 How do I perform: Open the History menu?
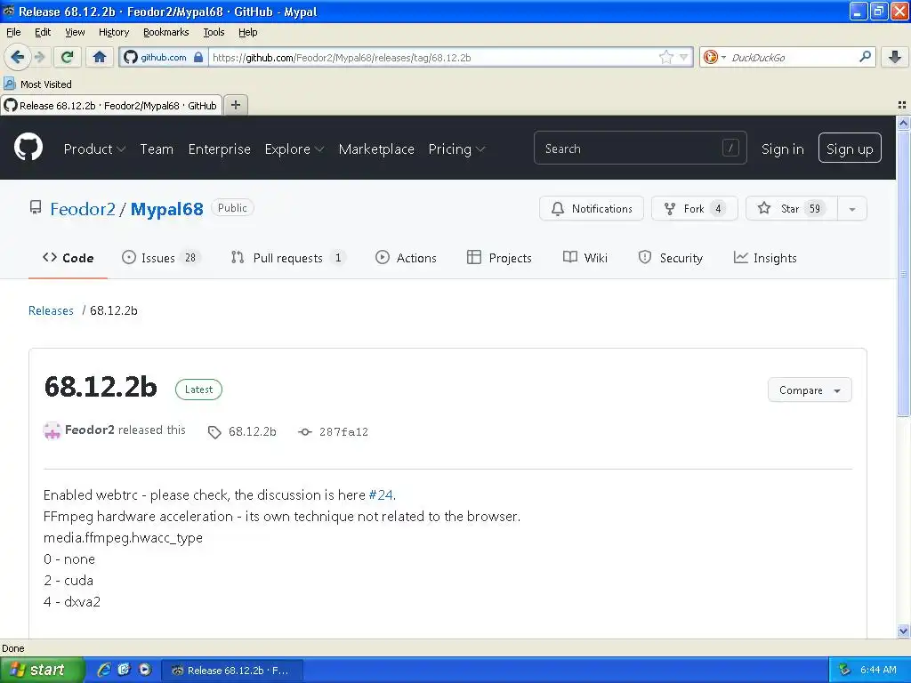tap(113, 32)
